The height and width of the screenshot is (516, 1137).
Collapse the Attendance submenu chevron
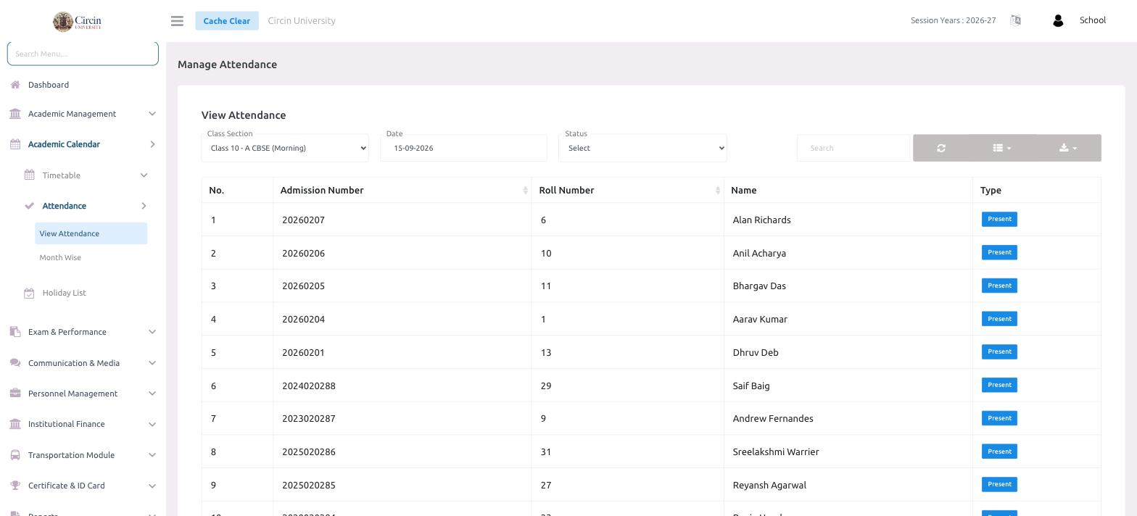pyautogui.click(x=144, y=206)
